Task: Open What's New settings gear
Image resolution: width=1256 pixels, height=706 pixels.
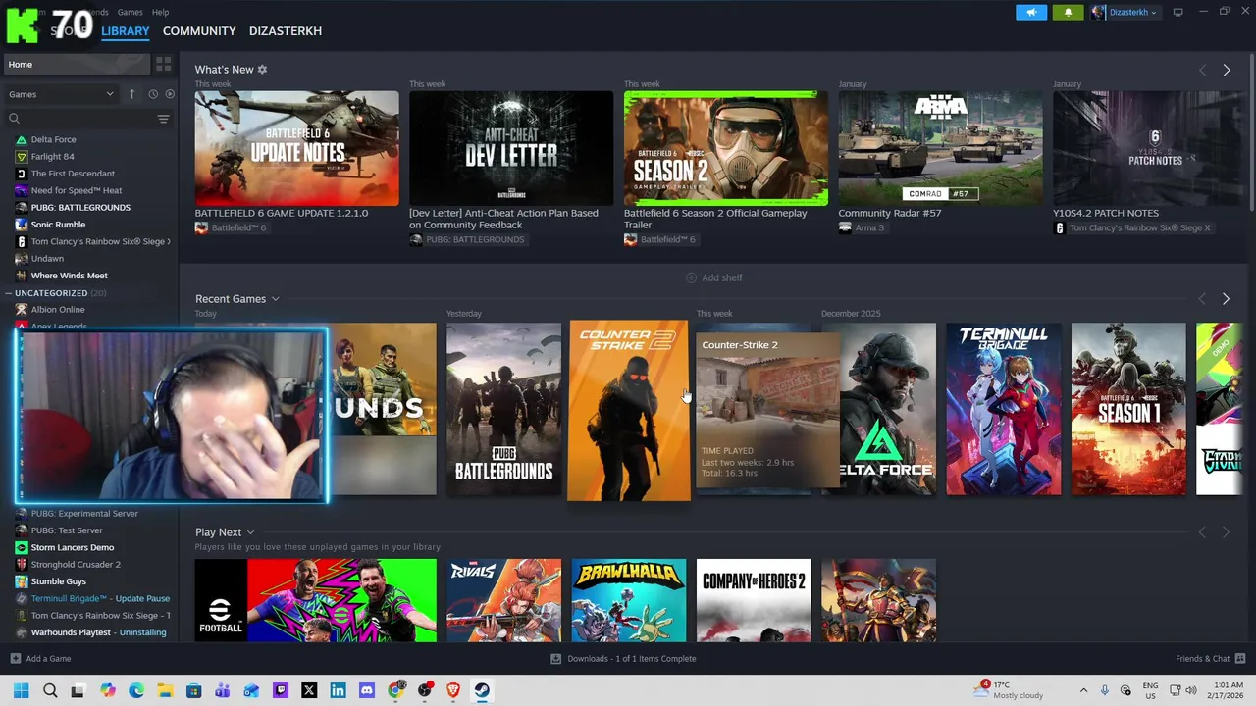Action: point(262,70)
